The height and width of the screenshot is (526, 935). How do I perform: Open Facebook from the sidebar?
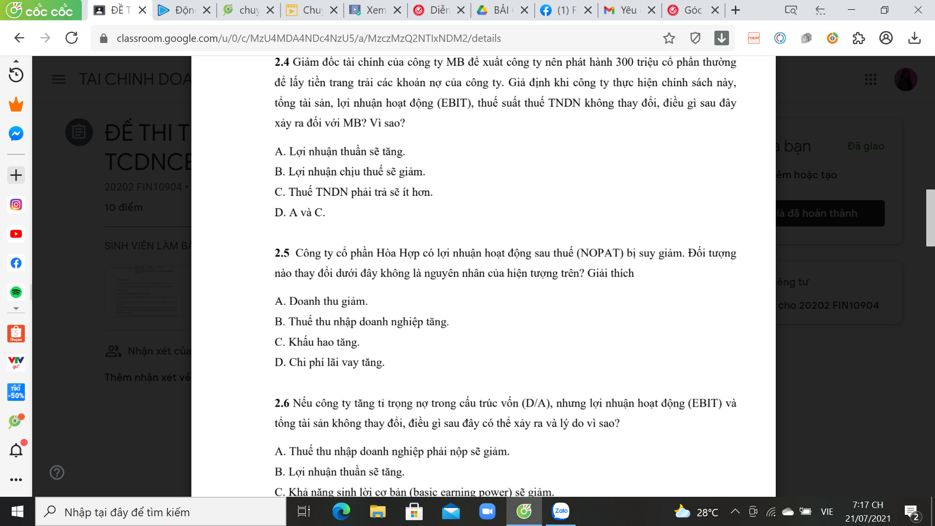[x=16, y=263]
